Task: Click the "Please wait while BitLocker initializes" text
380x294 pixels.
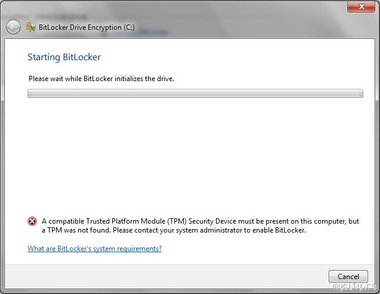Action: (x=101, y=79)
